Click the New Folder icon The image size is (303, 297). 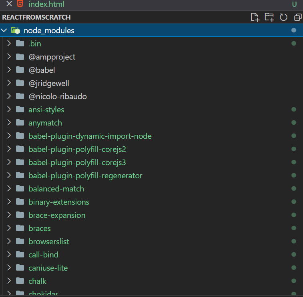269,17
